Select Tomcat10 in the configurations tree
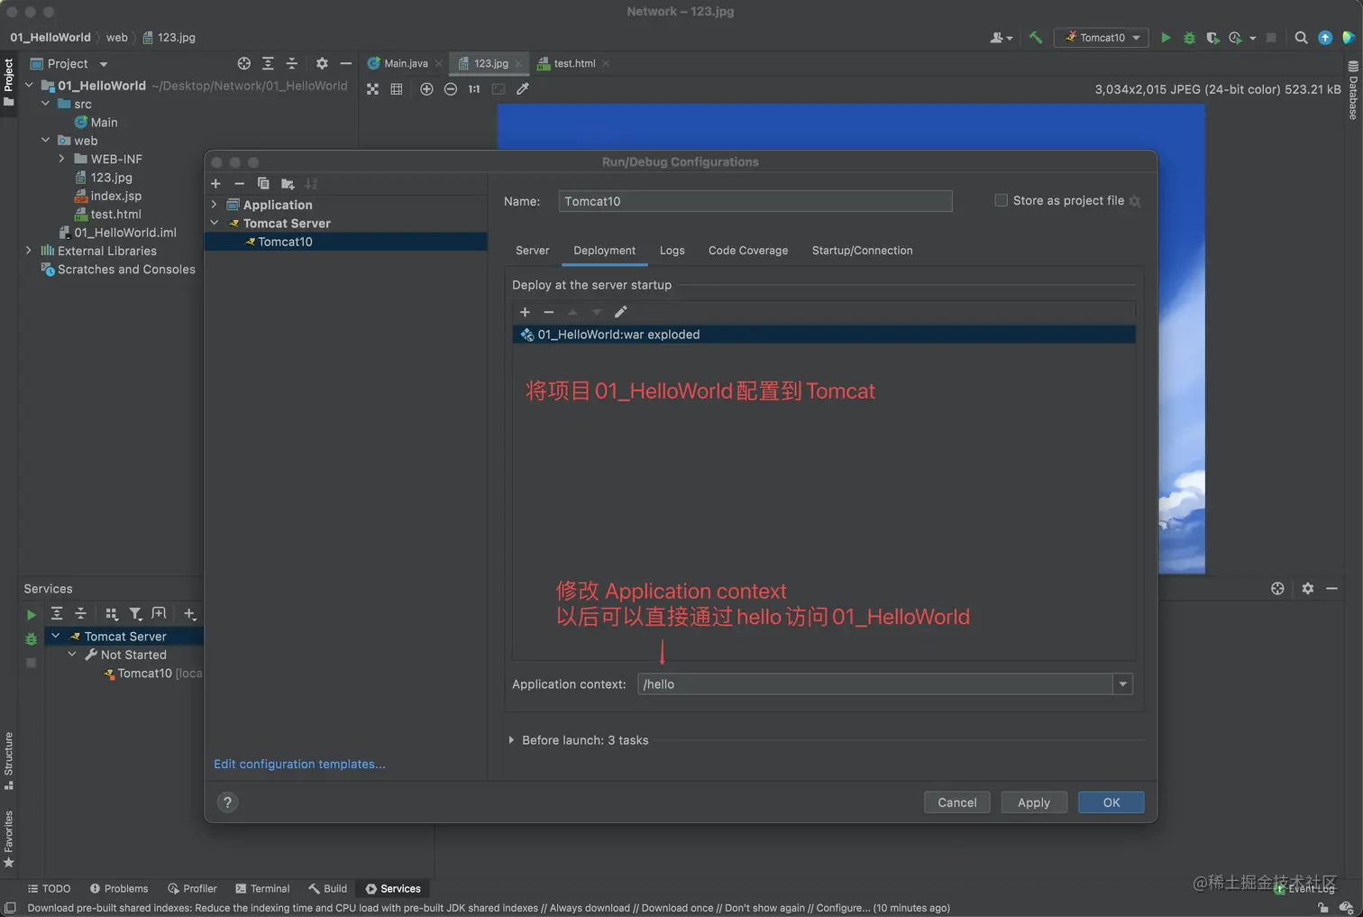This screenshot has width=1363, height=917. (x=346, y=242)
